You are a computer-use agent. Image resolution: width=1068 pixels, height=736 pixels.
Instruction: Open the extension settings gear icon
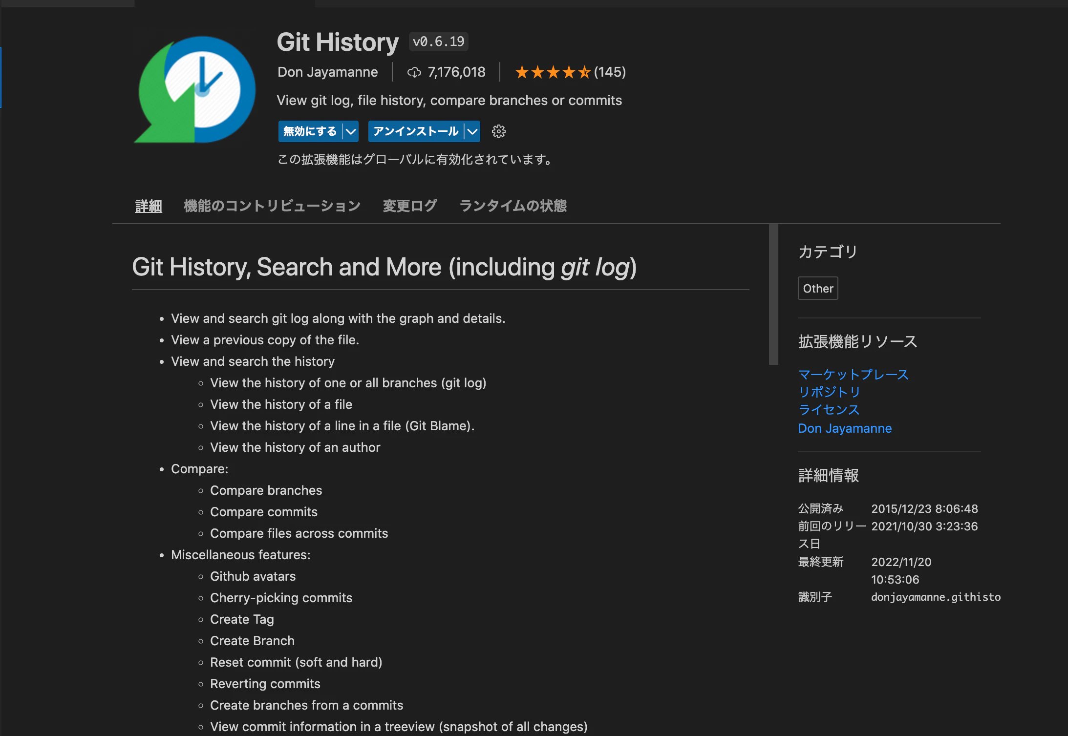click(x=498, y=131)
